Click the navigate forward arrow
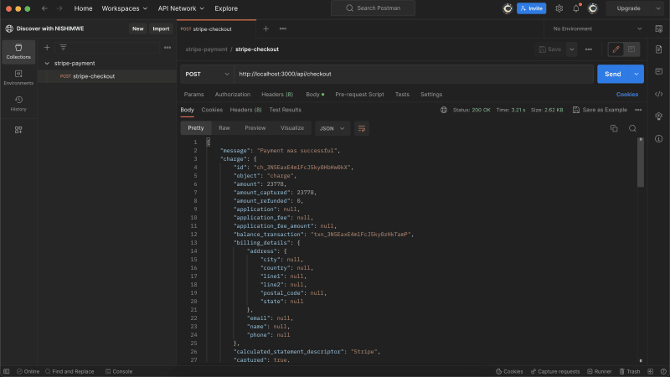 pyautogui.click(x=59, y=8)
